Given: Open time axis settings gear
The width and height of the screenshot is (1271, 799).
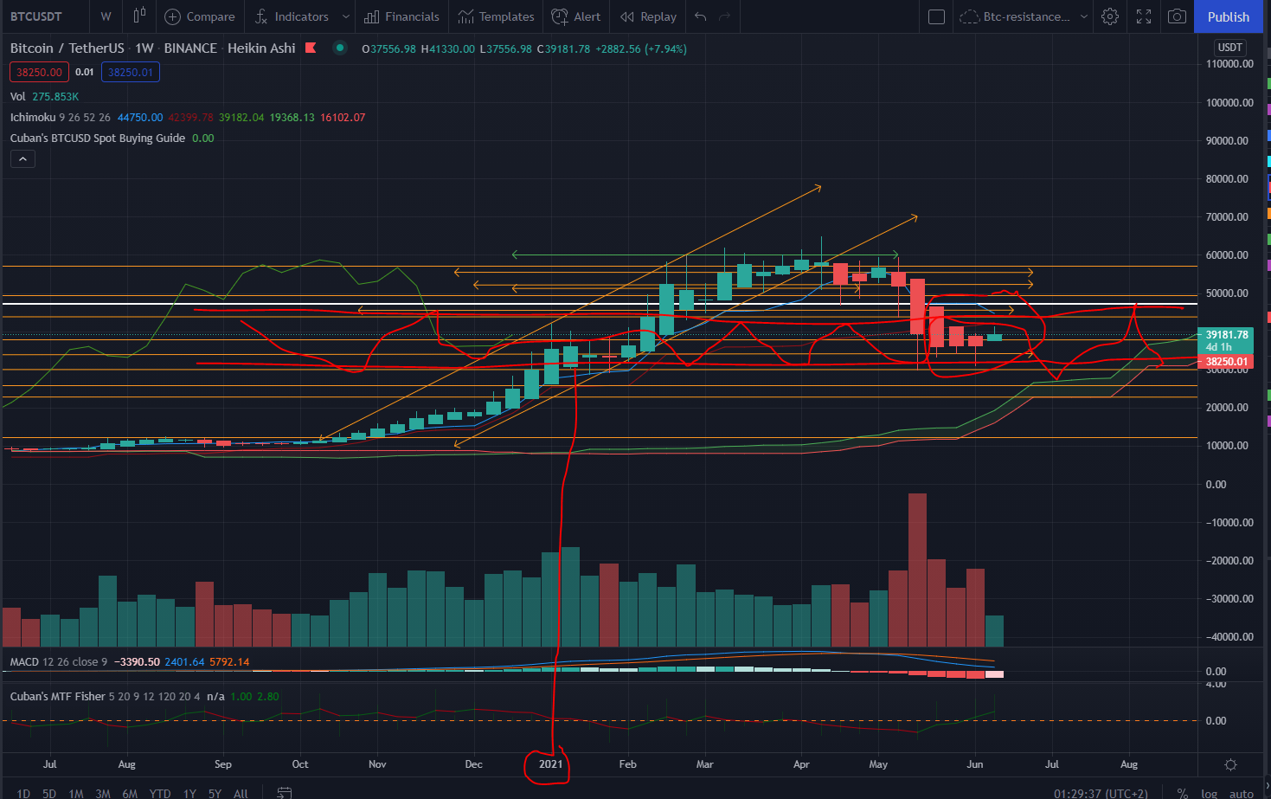Looking at the screenshot, I should coord(1230,764).
